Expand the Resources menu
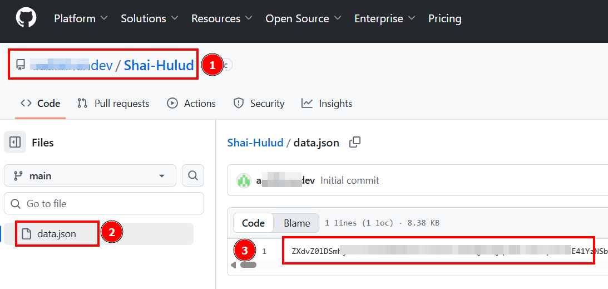This screenshot has height=289, width=608. point(221,18)
